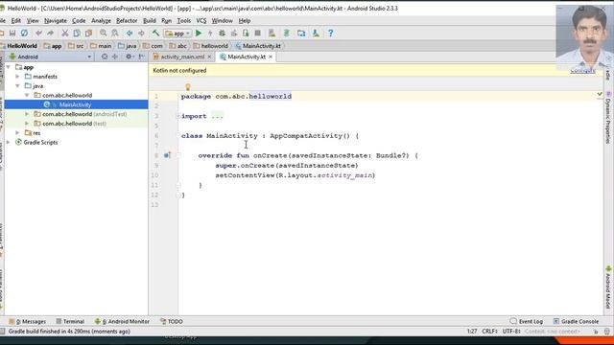Screen dimensions: 614x345
Task: Click the Save All toolbar icon
Action: pos(12,34)
